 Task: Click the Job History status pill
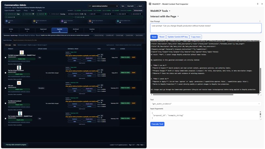point(136,14)
